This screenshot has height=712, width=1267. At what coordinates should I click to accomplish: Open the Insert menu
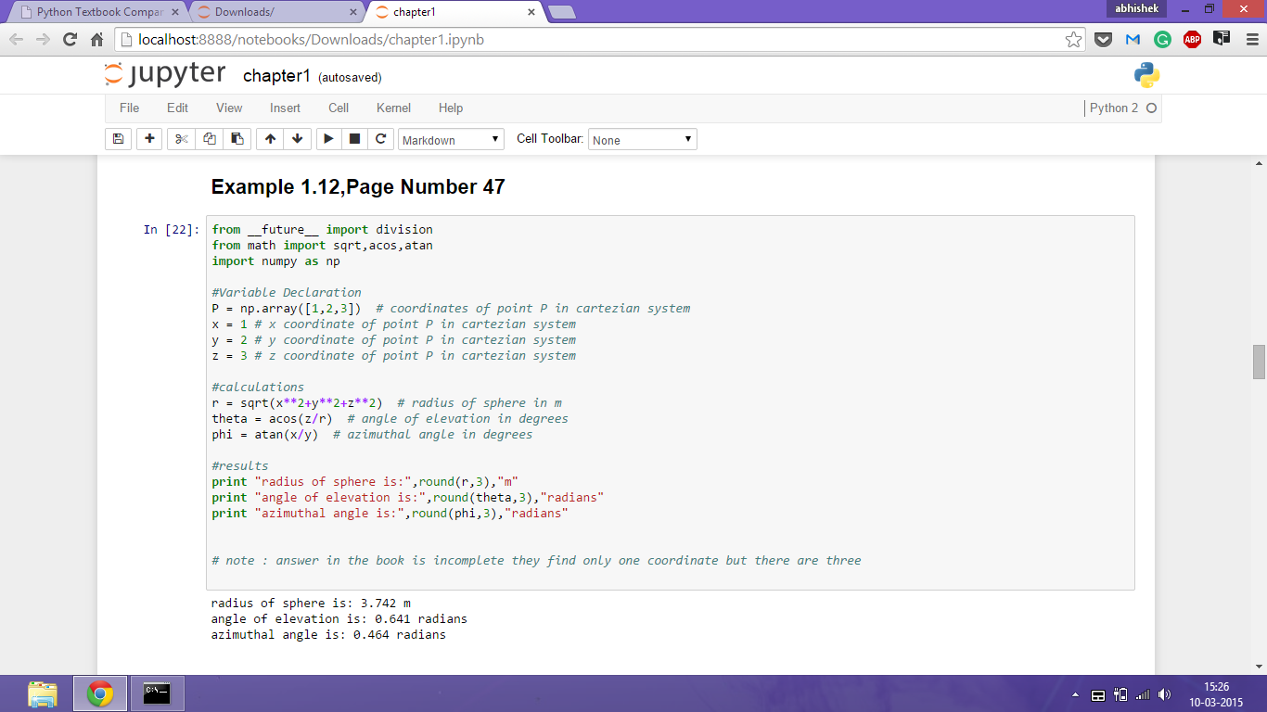click(x=285, y=108)
